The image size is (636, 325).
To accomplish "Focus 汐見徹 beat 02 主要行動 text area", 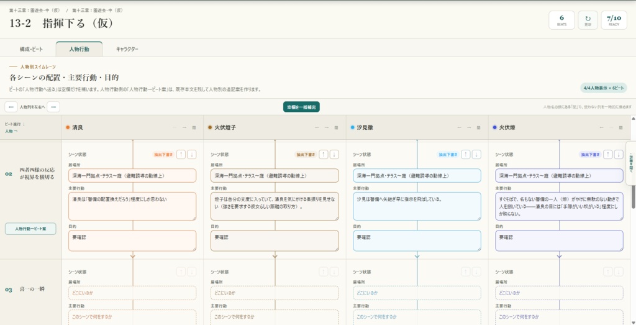I will pos(417,206).
